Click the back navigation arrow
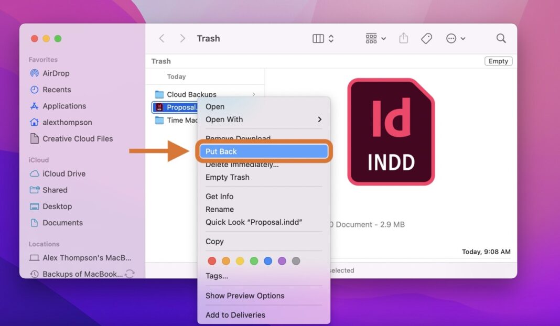560x326 pixels. [x=161, y=38]
